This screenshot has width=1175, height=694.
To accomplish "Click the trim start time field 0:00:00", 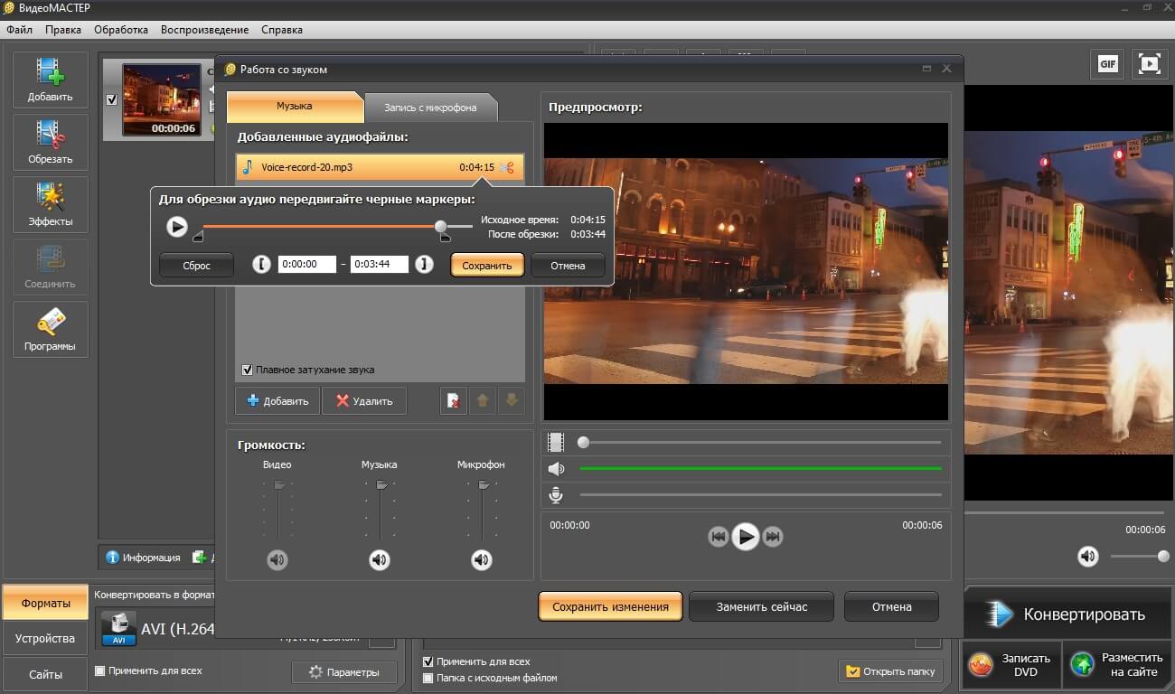I will click(x=306, y=265).
